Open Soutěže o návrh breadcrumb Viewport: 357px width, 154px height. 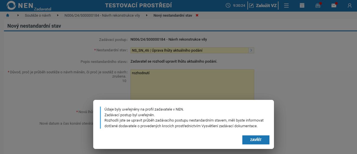point(38,15)
